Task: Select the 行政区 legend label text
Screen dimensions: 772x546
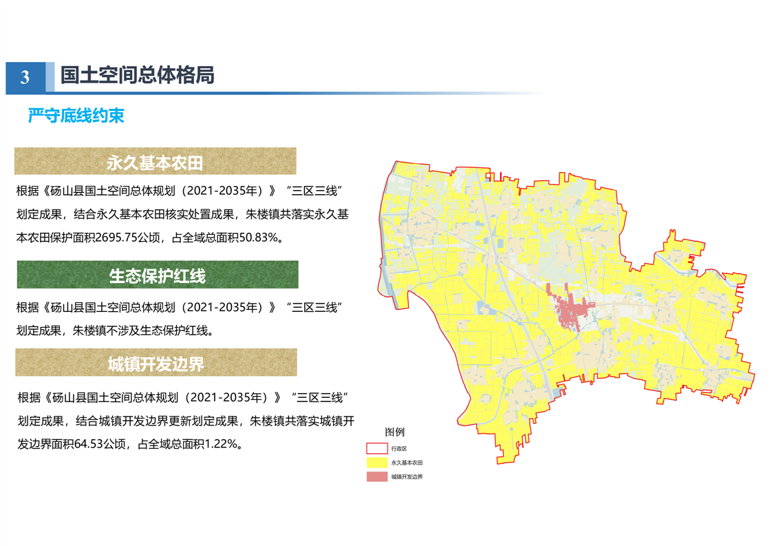Action: pos(399,449)
